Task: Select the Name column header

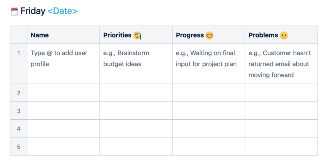Action: point(63,35)
